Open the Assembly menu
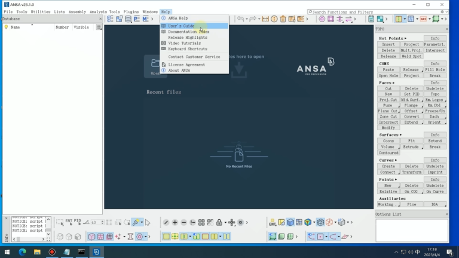Viewport: 459px width, 258px height. [x=77, y=12]
